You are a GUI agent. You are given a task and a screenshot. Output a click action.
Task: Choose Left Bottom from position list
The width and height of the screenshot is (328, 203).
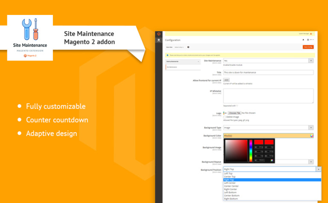pyautogui.click(x=272, y=192)
